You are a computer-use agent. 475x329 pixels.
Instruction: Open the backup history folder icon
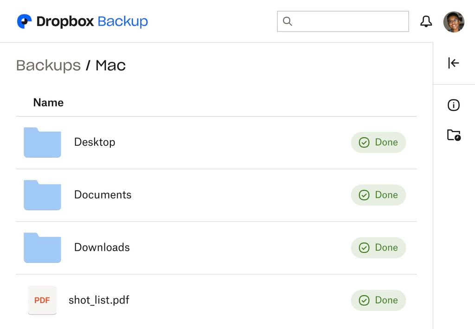pos(453,136)
